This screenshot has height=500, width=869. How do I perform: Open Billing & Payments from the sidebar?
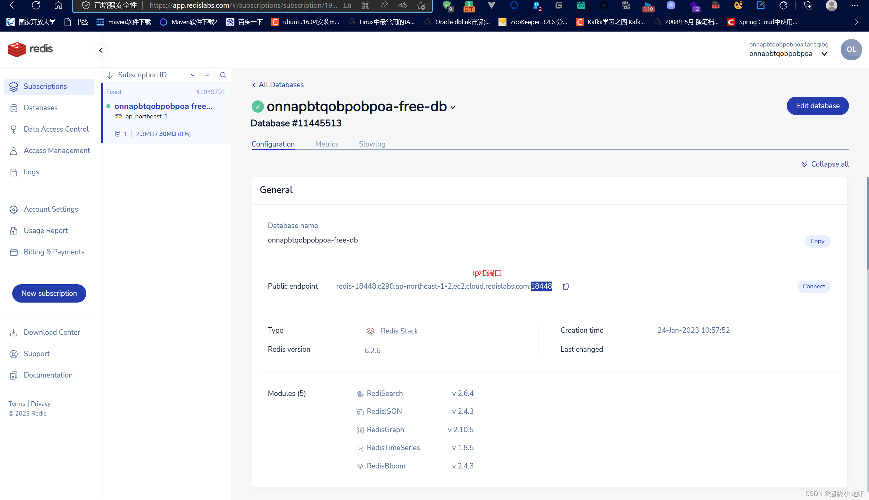point(54,252)
